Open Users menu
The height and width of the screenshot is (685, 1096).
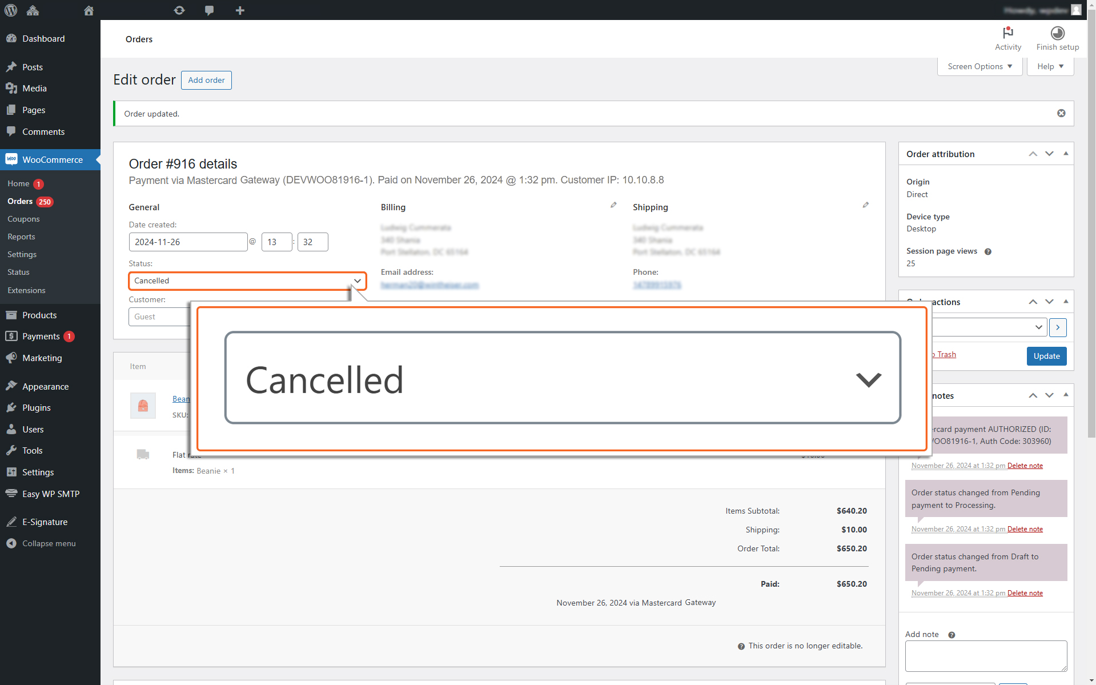pyautogui.click(x=50, y=430)
